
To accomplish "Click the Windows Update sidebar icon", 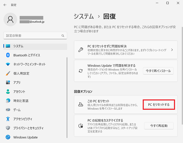I will [x=8, y=137].
